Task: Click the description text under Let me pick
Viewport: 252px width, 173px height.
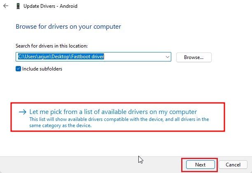Action: 119,122
